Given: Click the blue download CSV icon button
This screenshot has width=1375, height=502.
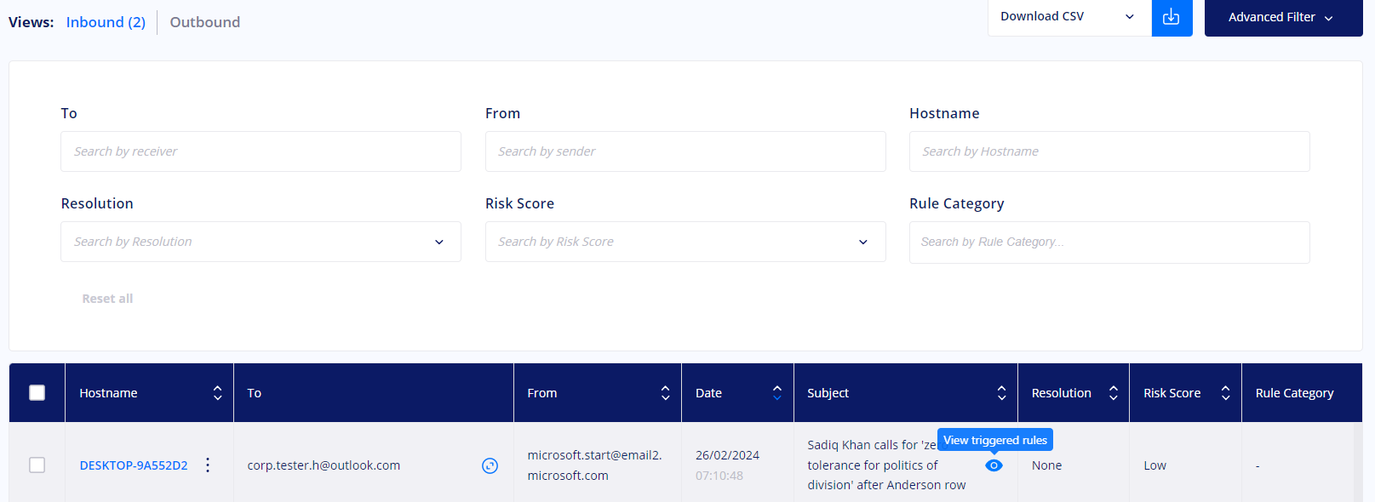Looking at the screenshot, I should (1172, 17).
